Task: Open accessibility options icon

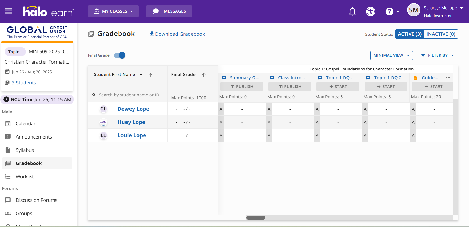Action: point(371,11)
